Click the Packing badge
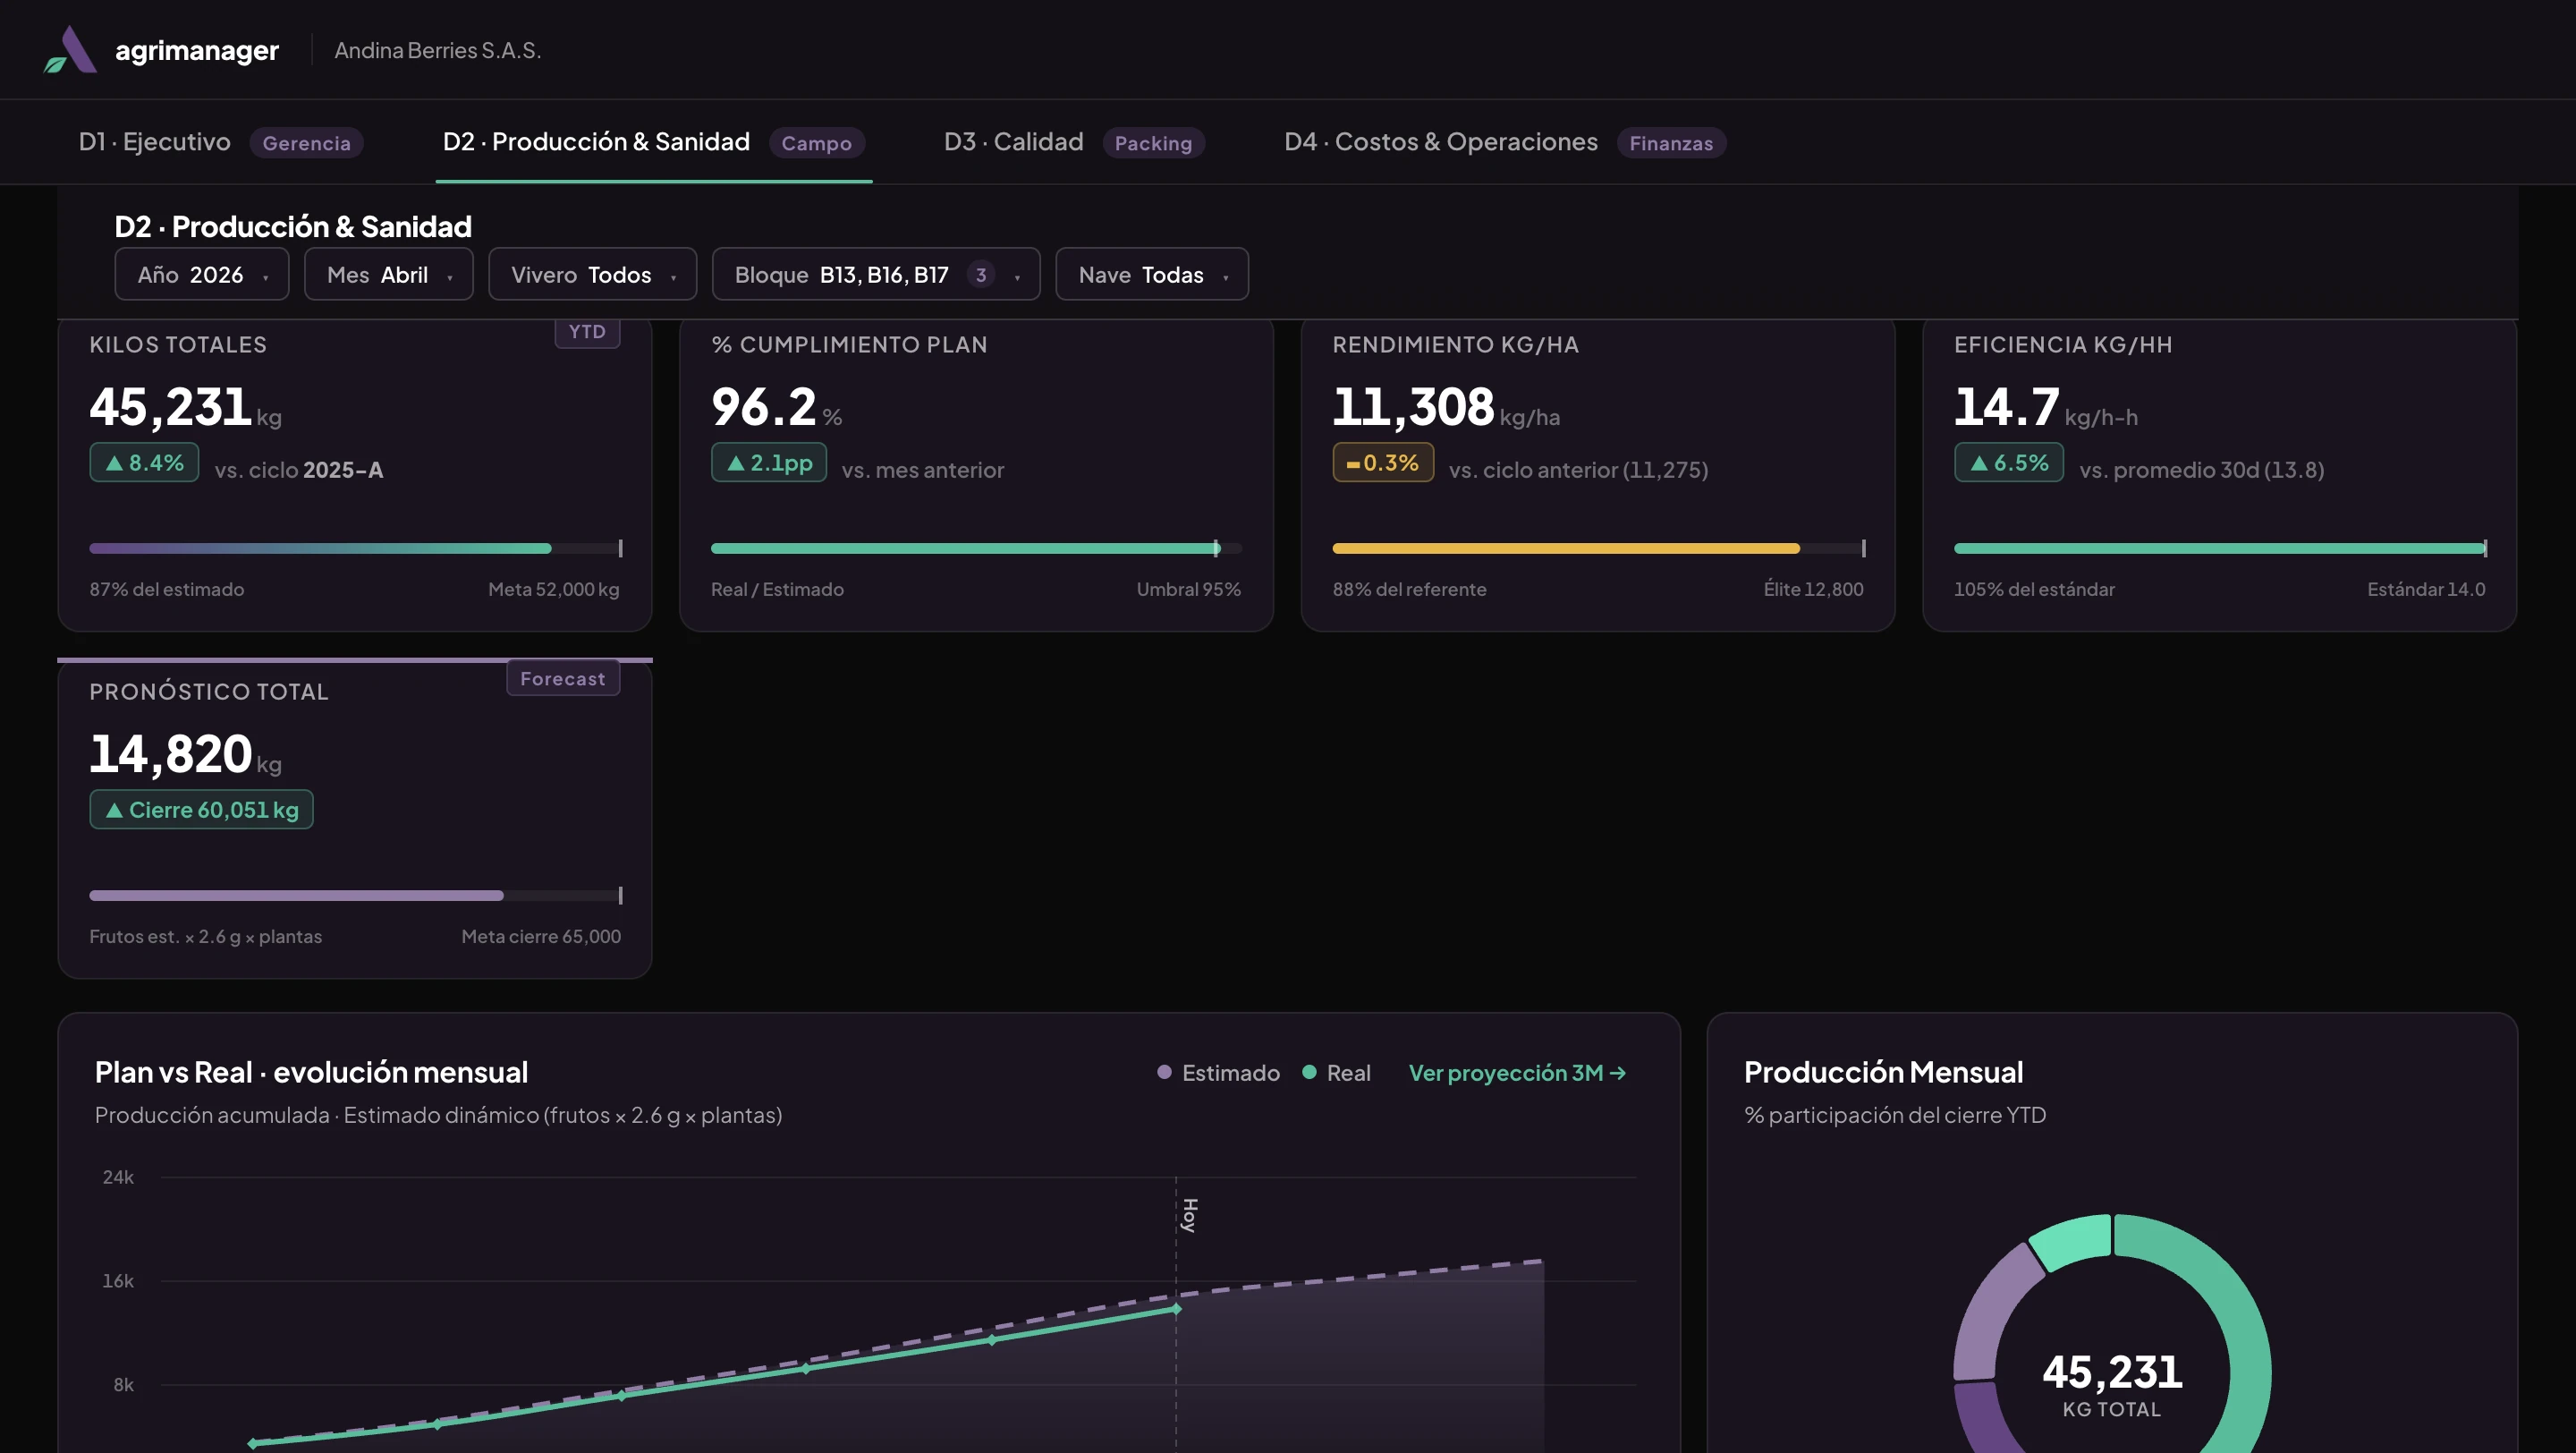The height and width of the screenshot is (1453, 2576). point(1153,143)
